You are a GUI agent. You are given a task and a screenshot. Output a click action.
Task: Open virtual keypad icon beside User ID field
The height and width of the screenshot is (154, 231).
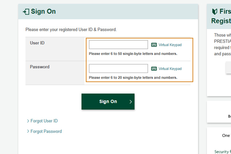[x=154, y=45]
